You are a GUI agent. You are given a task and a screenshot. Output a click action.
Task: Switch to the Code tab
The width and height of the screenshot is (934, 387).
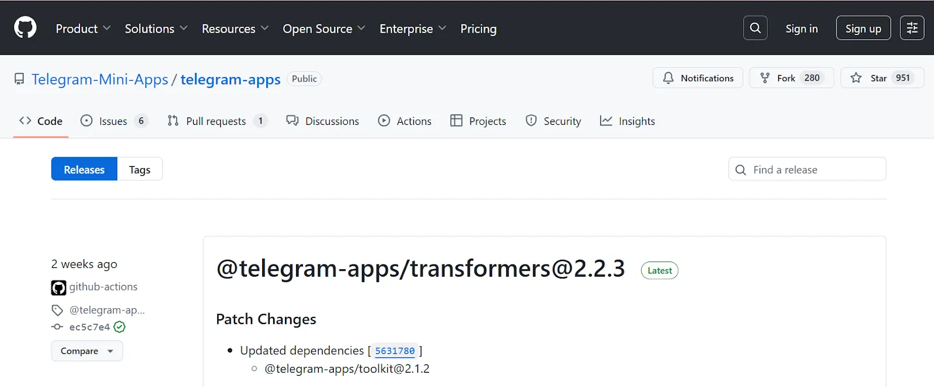41,121
